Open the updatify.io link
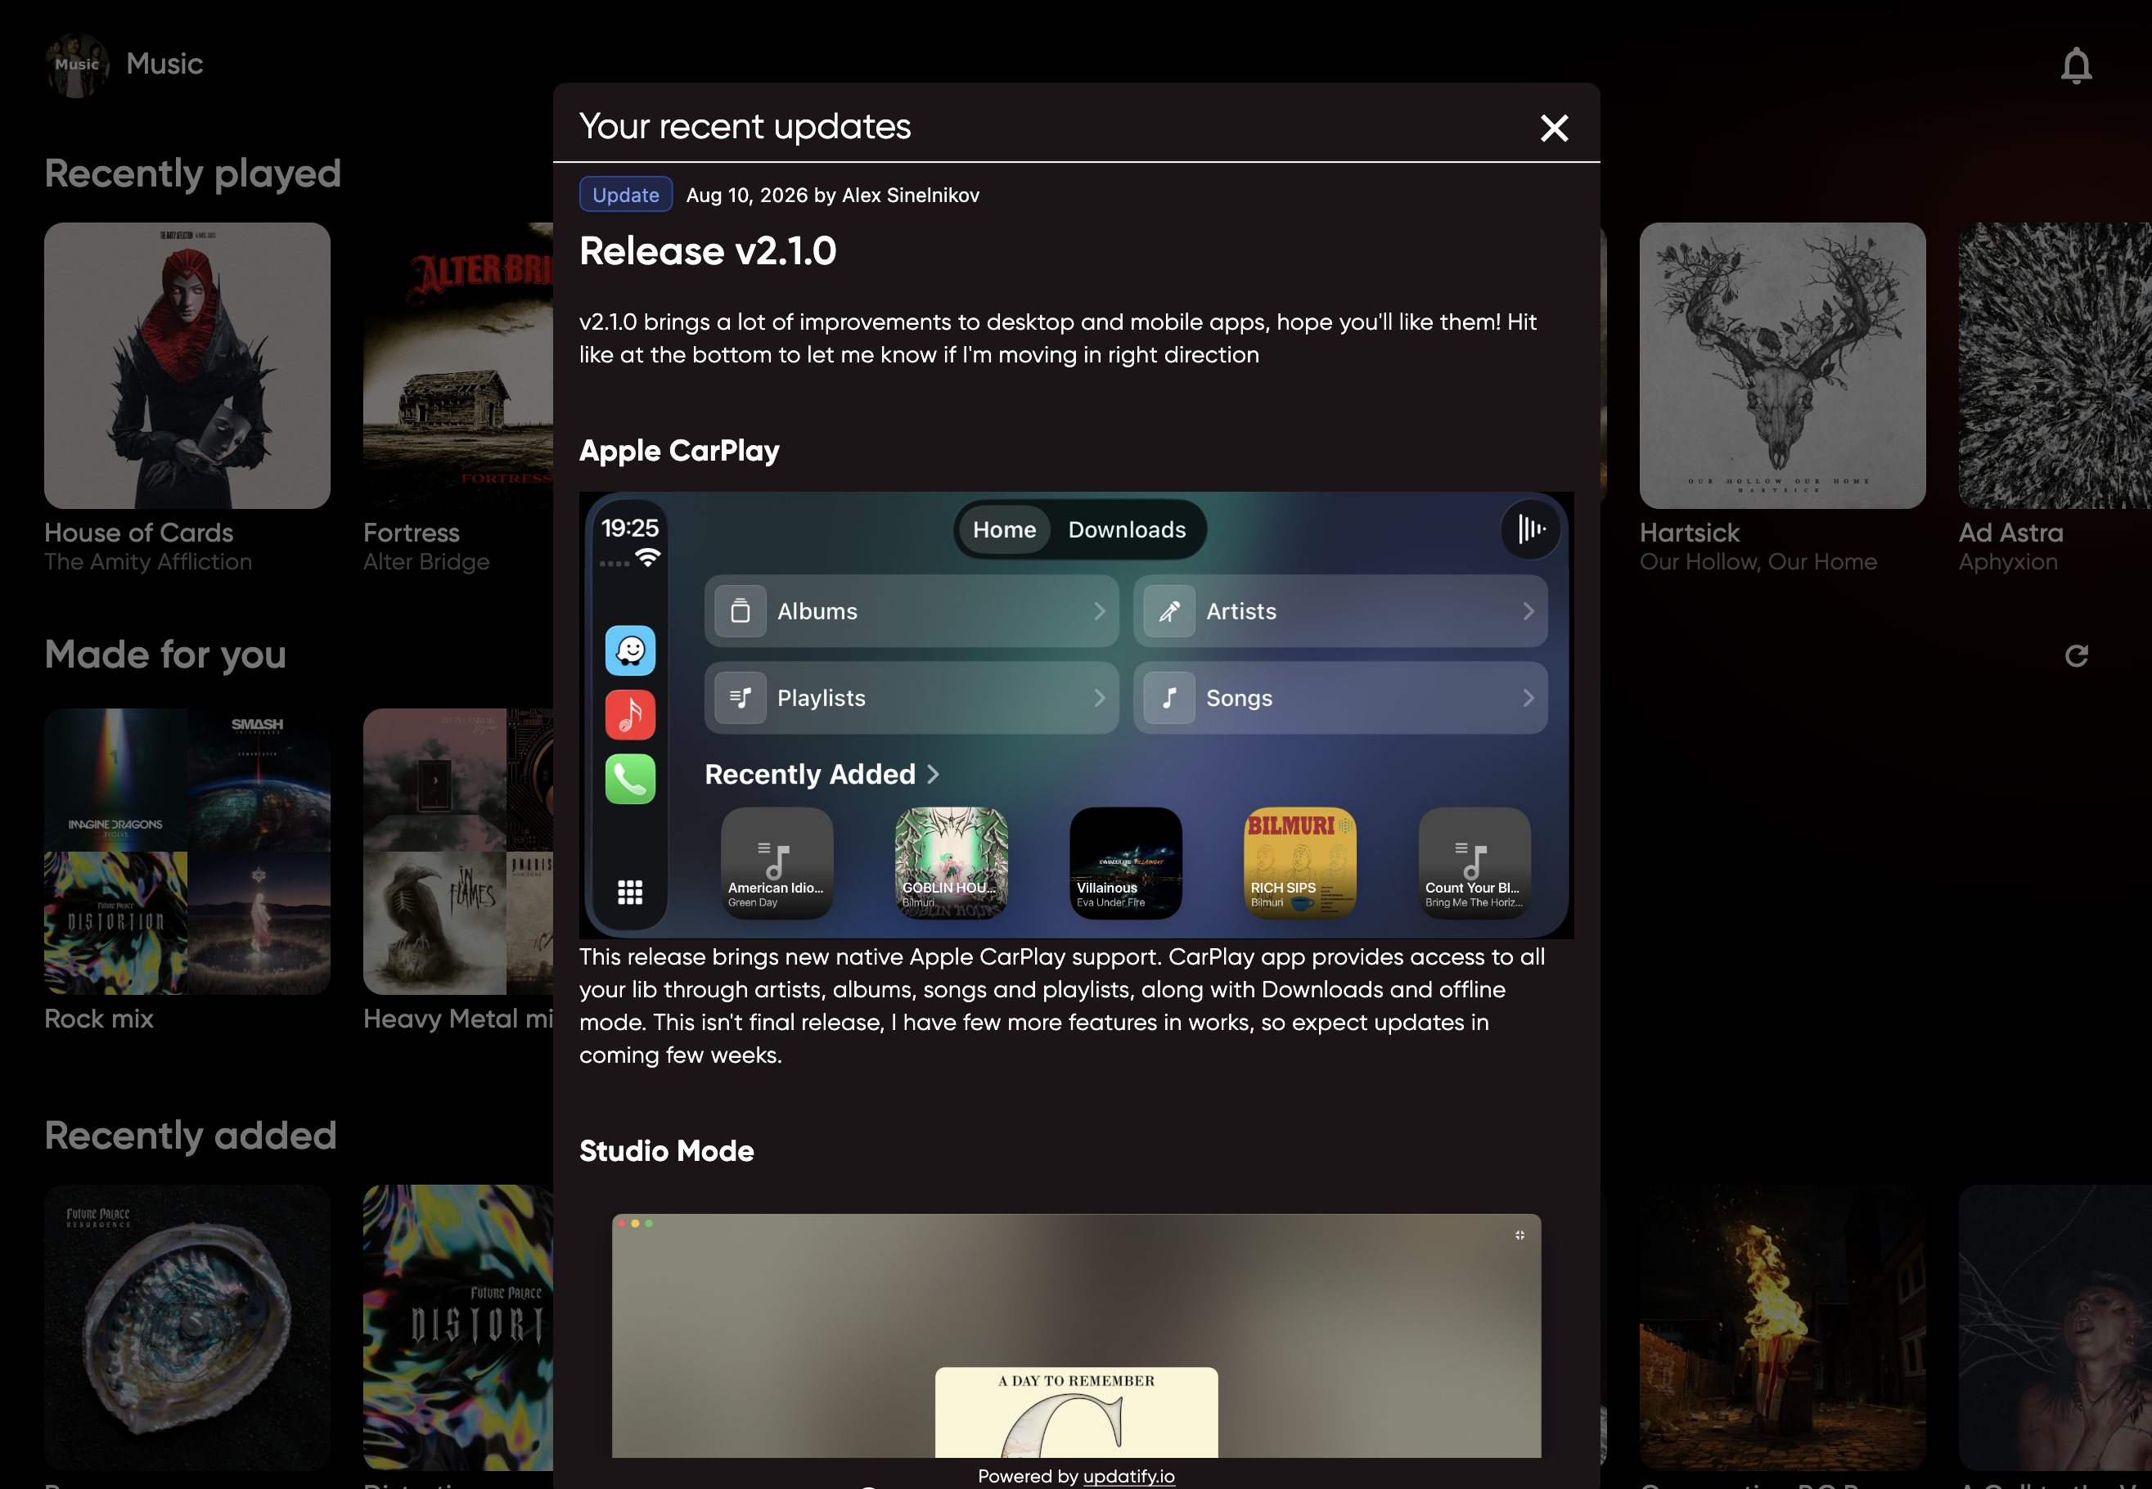Screen dimensions: 2152x1489 (x=1128, y=1476)
